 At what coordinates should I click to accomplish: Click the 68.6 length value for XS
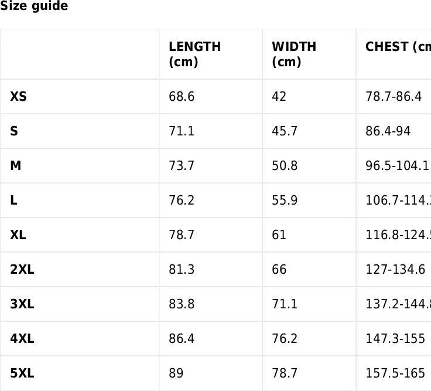[182, 97]
